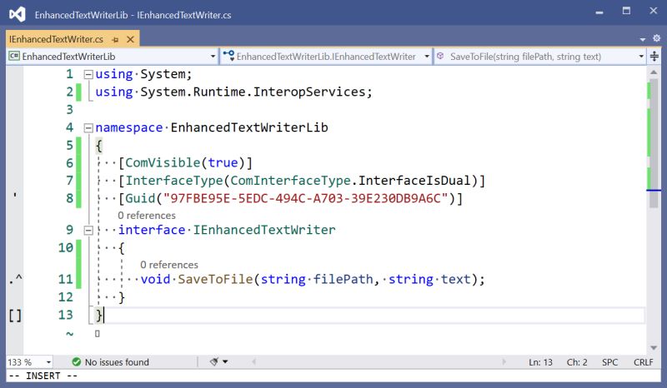Split the editor window with splitter icon
The image size is (667, 388).
(654, 56)
